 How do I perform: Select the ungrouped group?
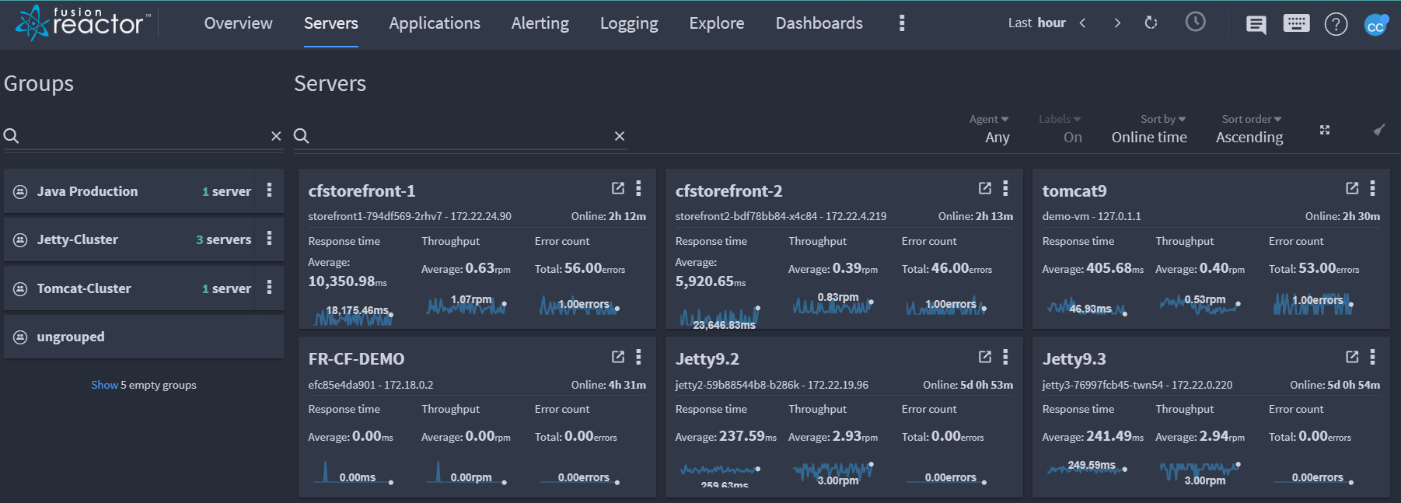coord(144,337)
